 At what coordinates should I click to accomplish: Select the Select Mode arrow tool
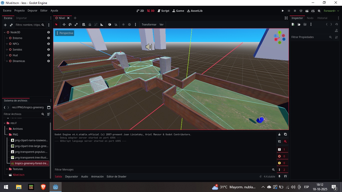(x=56, y=24)
